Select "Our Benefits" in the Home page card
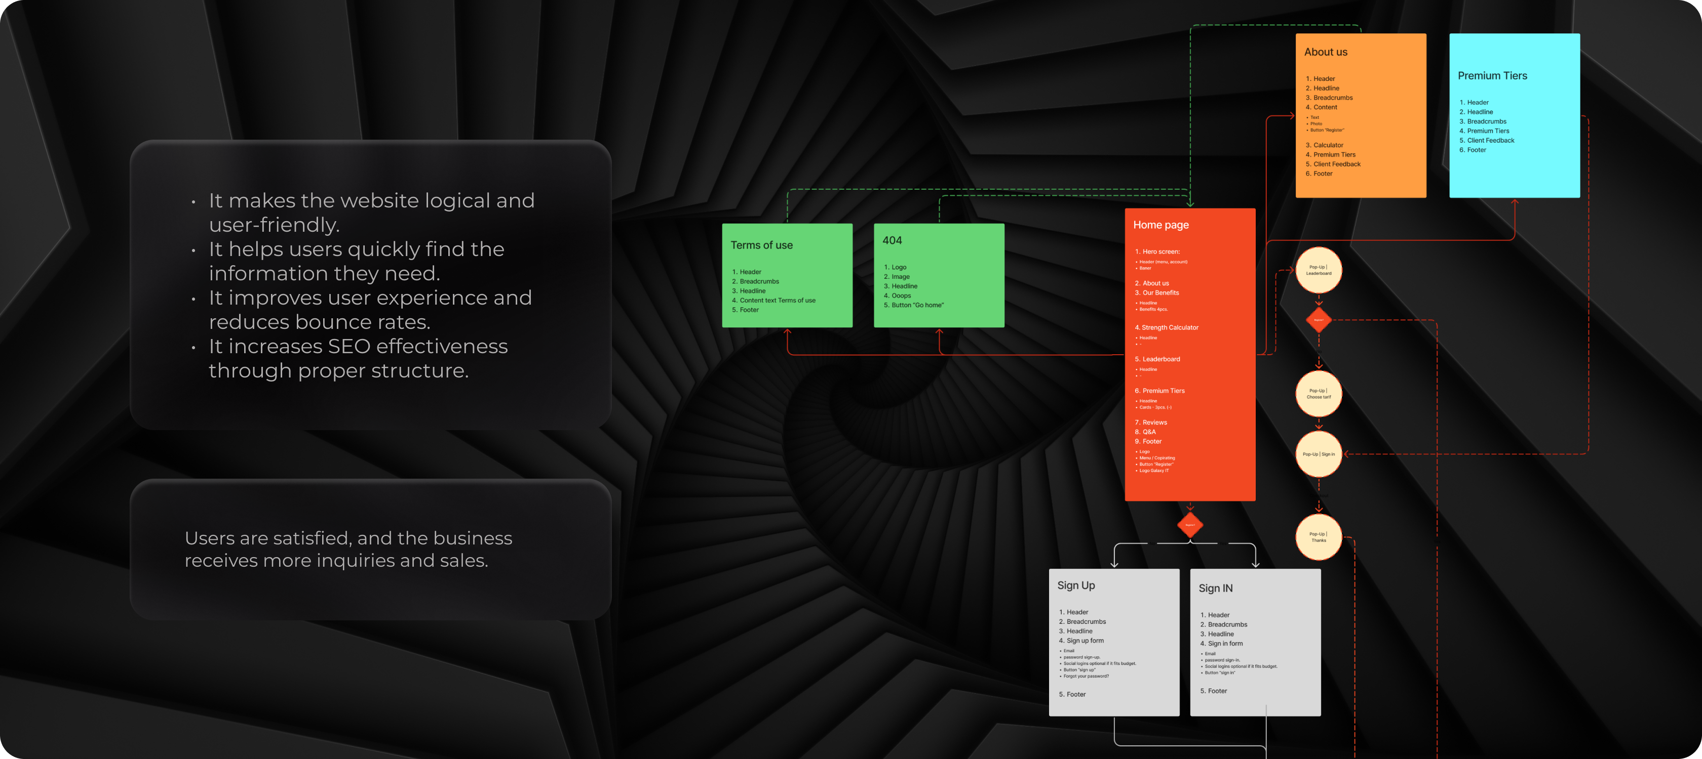 1156,293
